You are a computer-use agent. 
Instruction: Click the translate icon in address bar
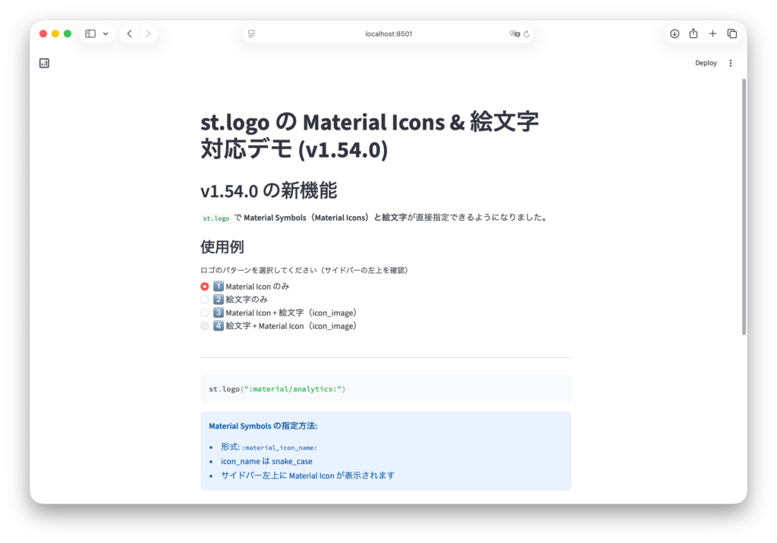click(x=514, y=34)
